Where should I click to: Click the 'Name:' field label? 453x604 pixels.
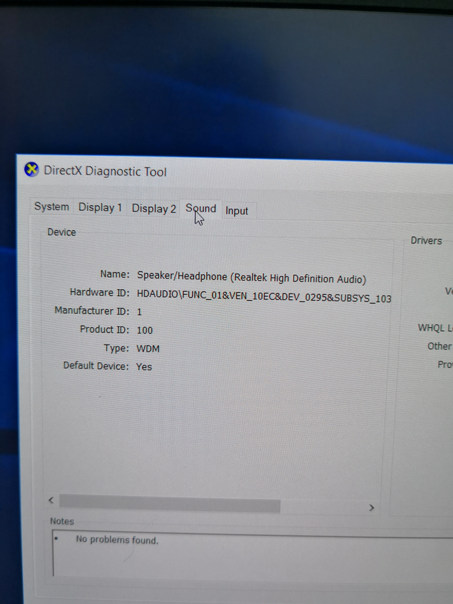pos(115,274)
